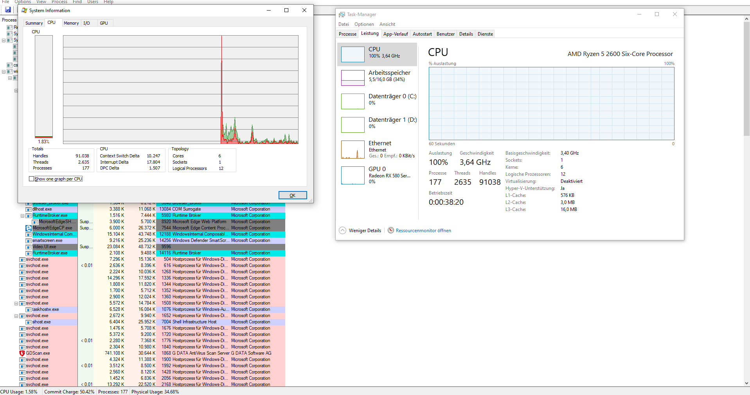Click the Task-Manager title bar icon
Image resolution: width=750 pixels, height=395 pixels.
tap(342, 14)
